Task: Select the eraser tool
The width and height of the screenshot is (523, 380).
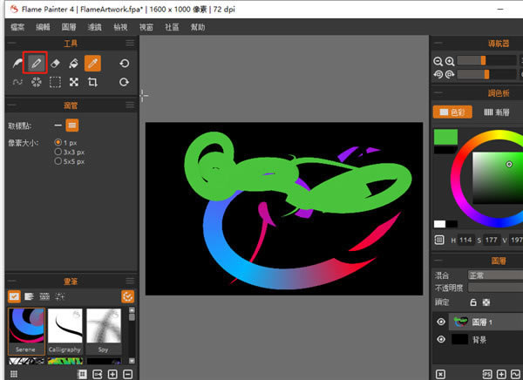Action: (55, 63)
